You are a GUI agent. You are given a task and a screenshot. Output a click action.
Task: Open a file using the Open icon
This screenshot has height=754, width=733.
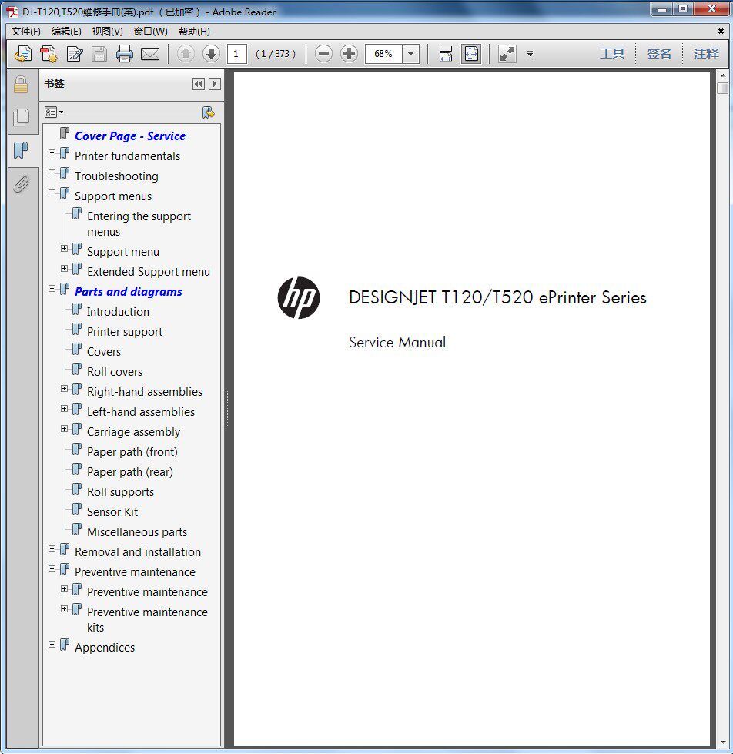pos(22,54)
